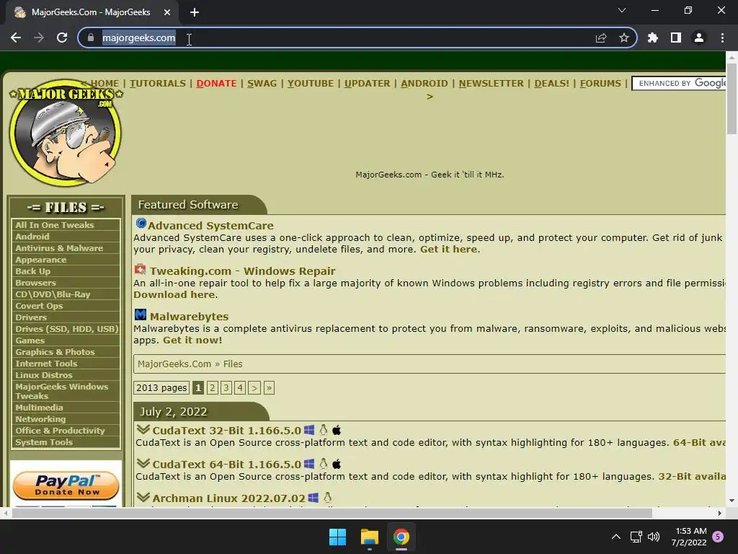Open the Extensions puzzle icon
The image size is (738, 554).
[653, 38]
